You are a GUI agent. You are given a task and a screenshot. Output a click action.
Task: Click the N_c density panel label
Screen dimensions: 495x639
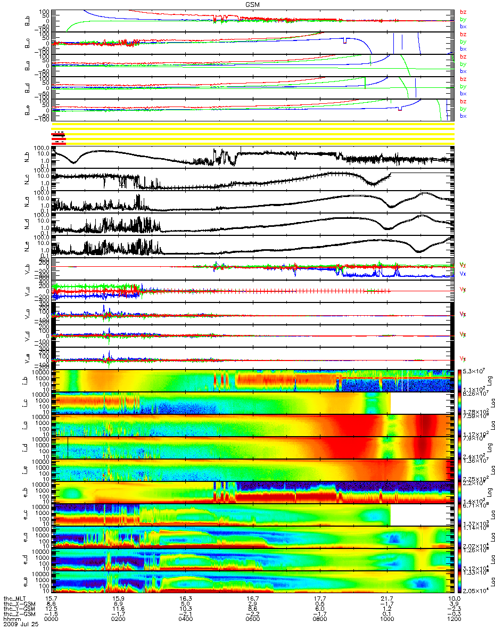click(27, 180)
